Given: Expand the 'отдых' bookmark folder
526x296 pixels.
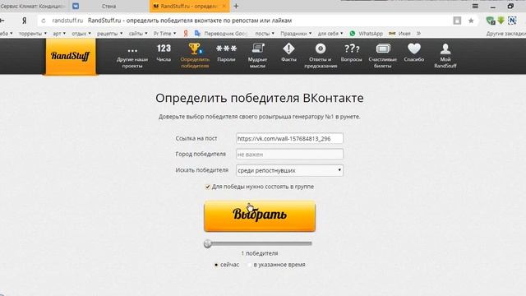Looking at the screenshot, I should point(81,34).
